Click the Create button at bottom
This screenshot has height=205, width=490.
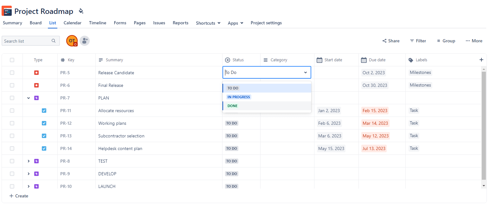pyautogui.click(x=18, y=196)
